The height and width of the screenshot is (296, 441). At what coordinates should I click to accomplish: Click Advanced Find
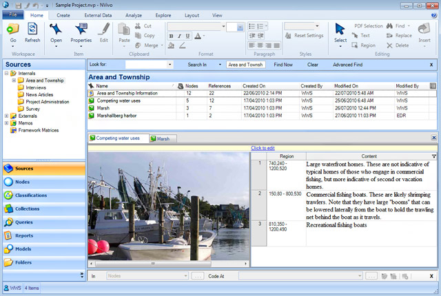pos(347,65)
